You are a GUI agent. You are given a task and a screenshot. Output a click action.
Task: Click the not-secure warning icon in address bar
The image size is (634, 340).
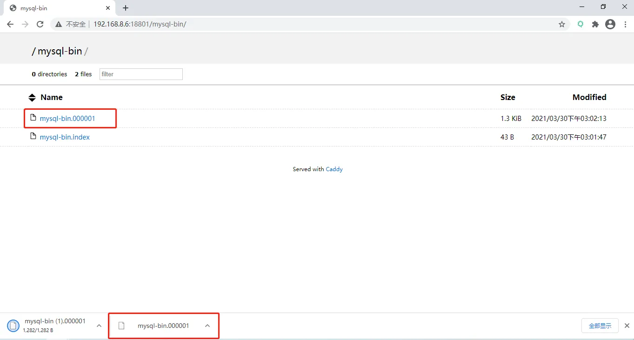click(x=59, y=24)
